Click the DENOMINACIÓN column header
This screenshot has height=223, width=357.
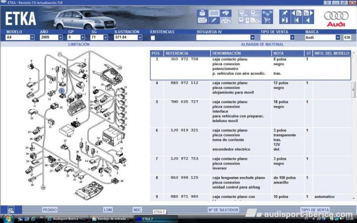(x=241, y=53)
